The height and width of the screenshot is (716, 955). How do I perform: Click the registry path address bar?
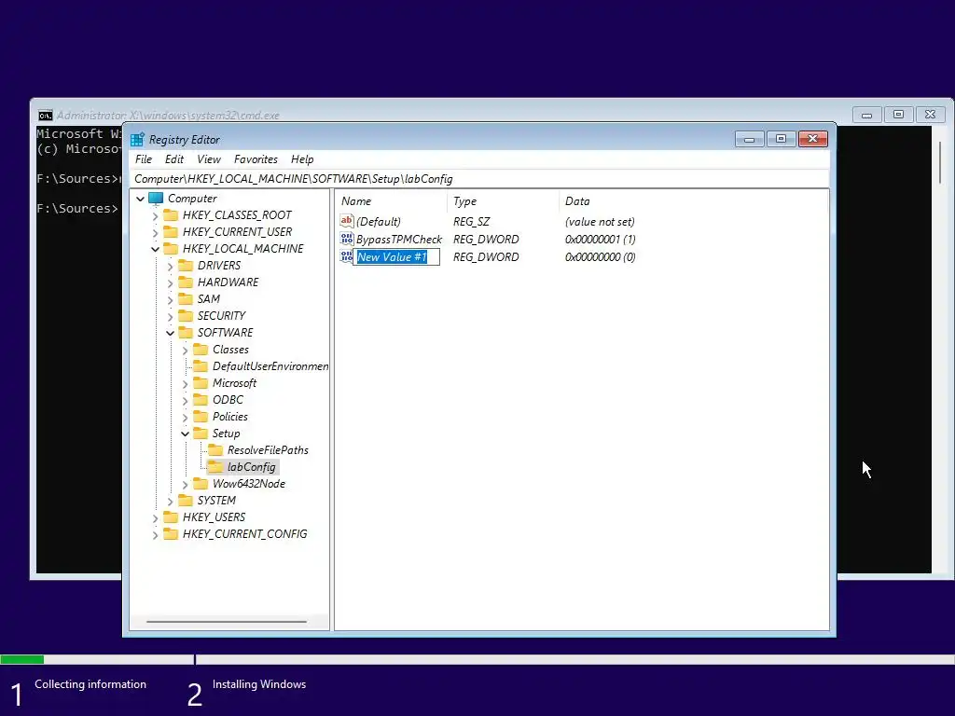pos(478,179)
